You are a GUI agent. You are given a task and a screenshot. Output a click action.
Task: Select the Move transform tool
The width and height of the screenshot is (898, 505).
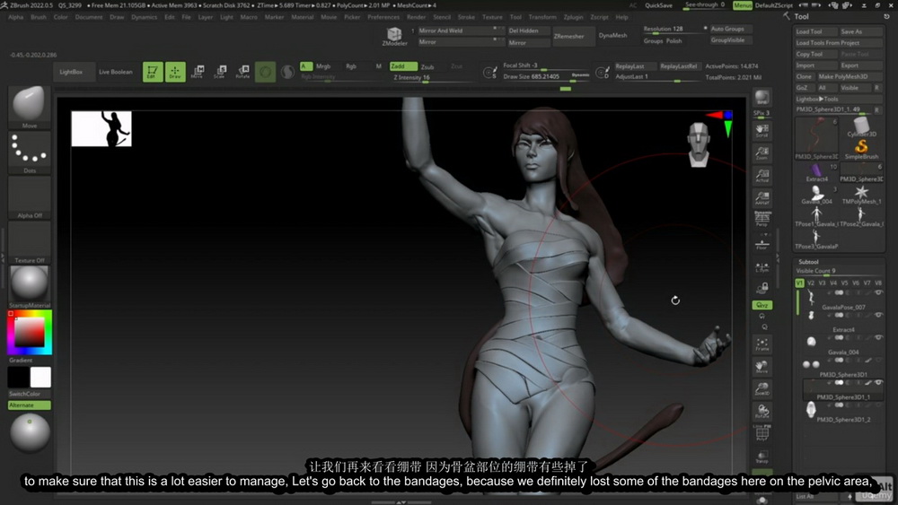coord(198,72)
